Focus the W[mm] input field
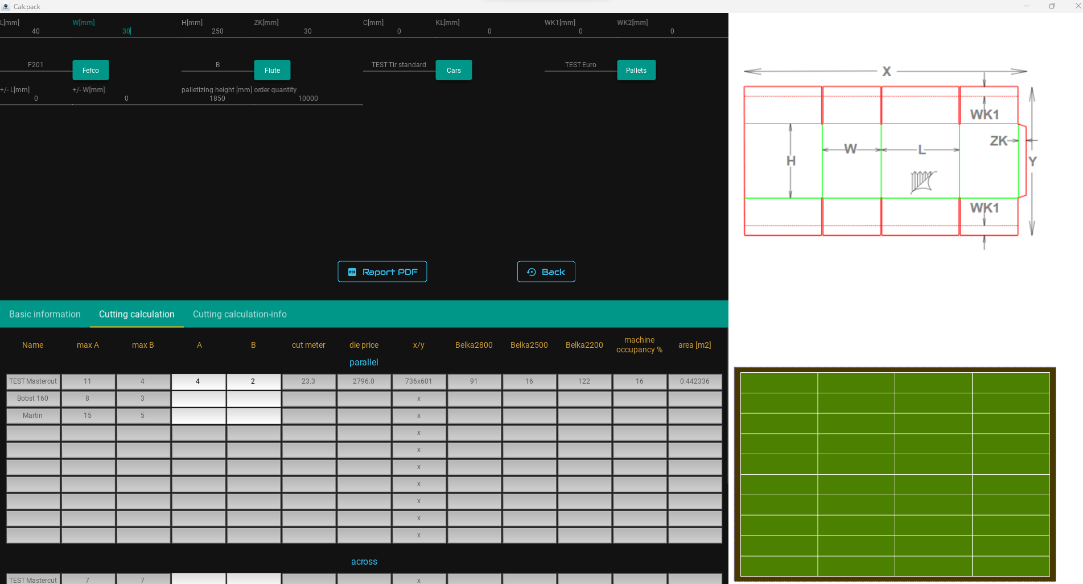 click(x=126, y=31)
